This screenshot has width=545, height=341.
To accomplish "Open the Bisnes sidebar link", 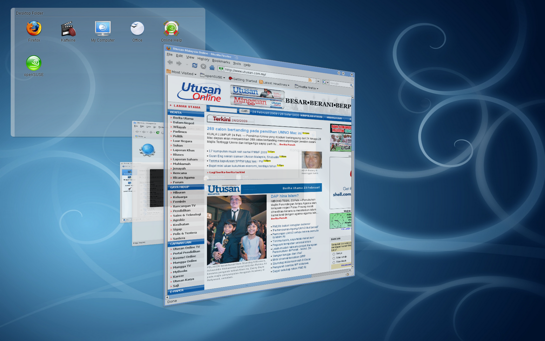I will click(x=178, y=154).
